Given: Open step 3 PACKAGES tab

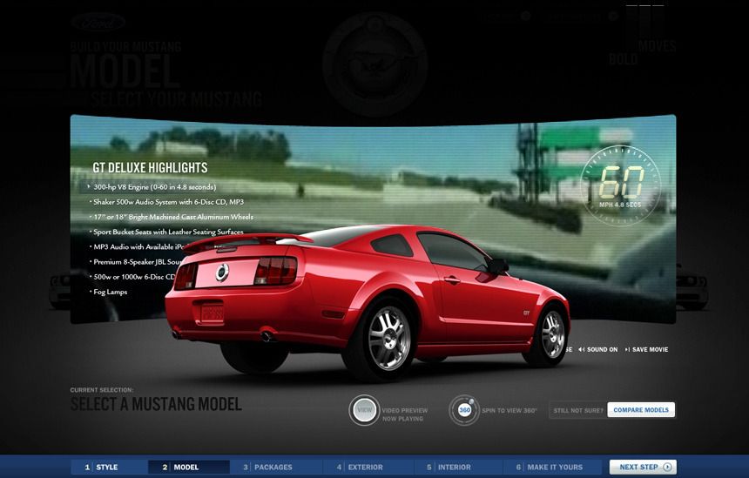Looking at the screenshot, I should (x=276, y=467).
